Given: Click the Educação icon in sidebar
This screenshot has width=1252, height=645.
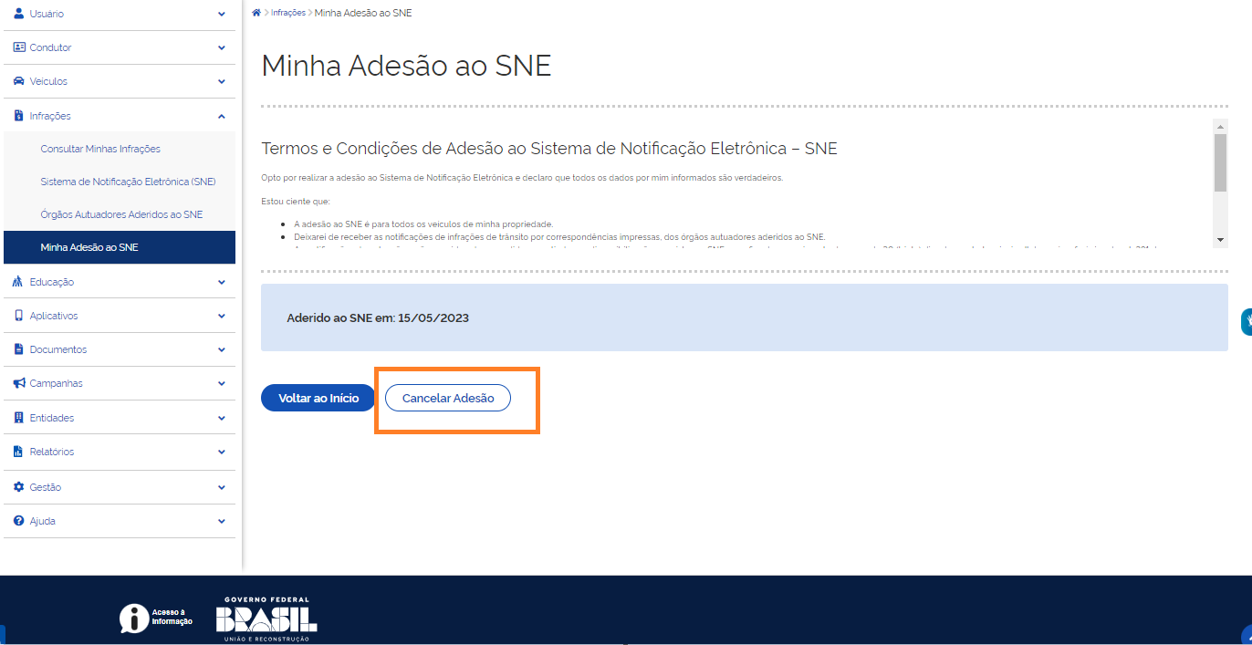Looking at the screenshot, I should click(18, 282).
